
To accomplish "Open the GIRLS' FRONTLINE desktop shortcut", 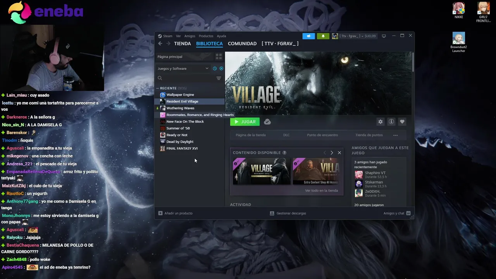I will 483,12.
